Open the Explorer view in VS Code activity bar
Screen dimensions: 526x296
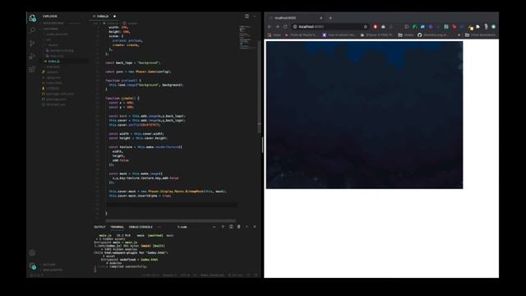pyautogui.click(x=32, y=18)
